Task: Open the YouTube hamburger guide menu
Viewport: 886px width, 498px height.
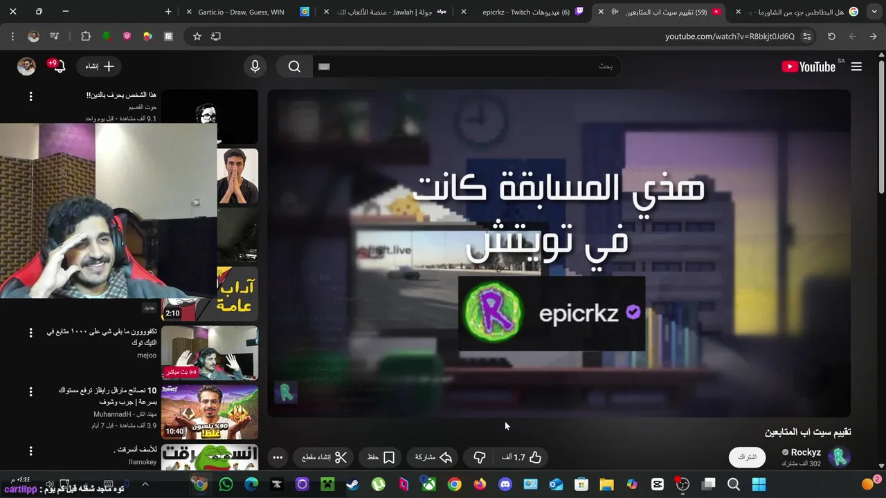Action: (x=856, y=66)
